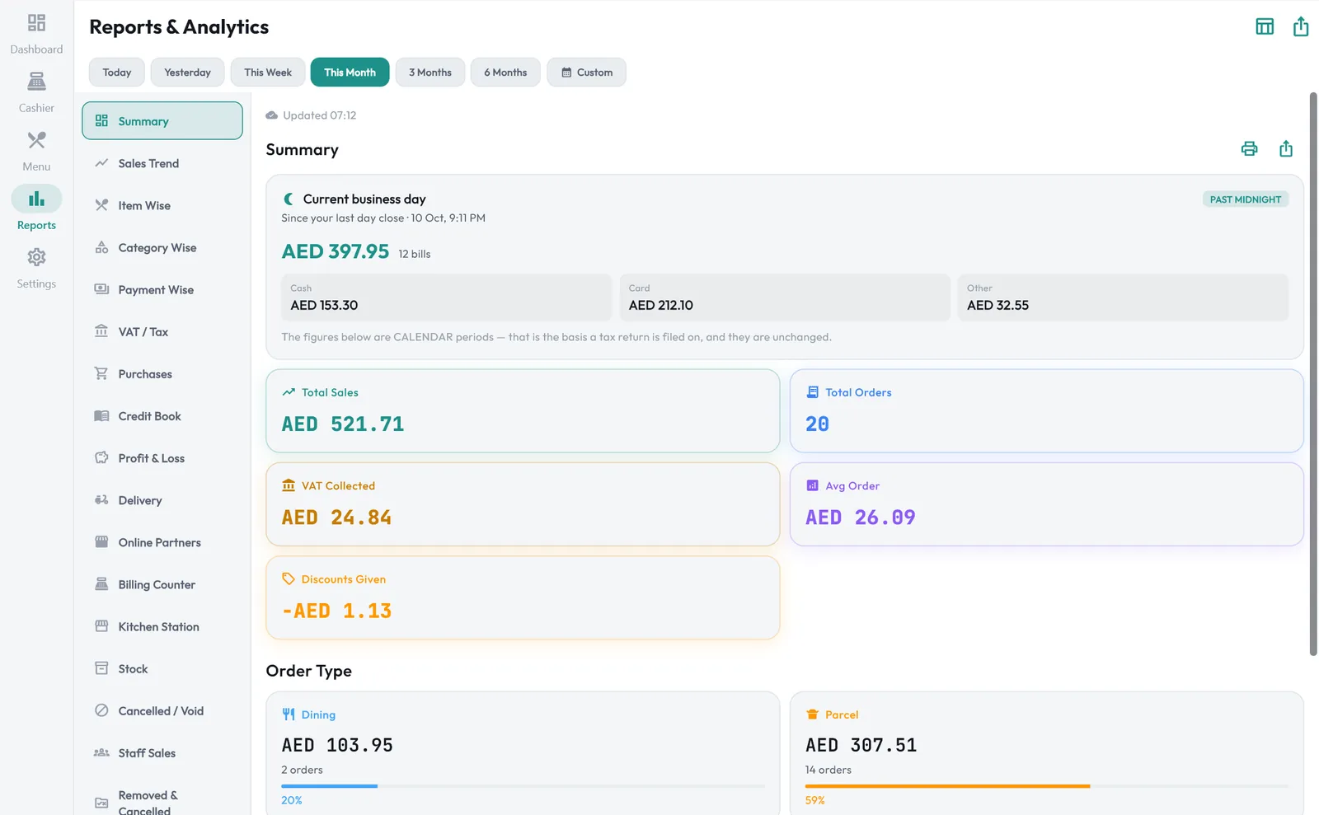Click the Purchases cart icon
This screenshot has height=815, width=1319.
pyautogui.click(x=101, y=373)
